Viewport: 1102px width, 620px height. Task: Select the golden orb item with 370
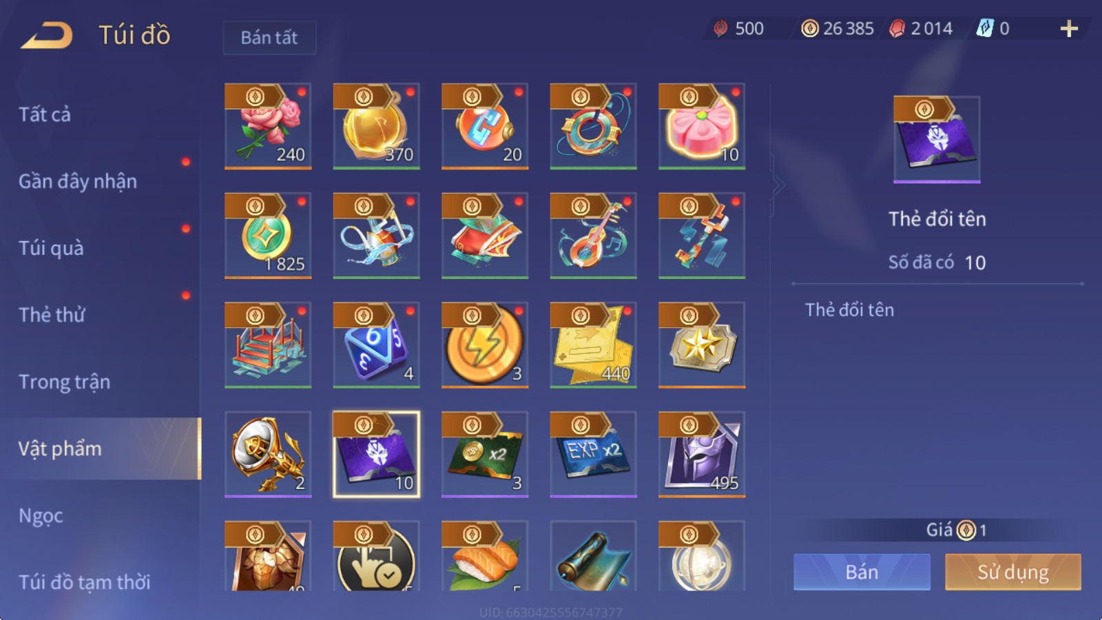376,126
